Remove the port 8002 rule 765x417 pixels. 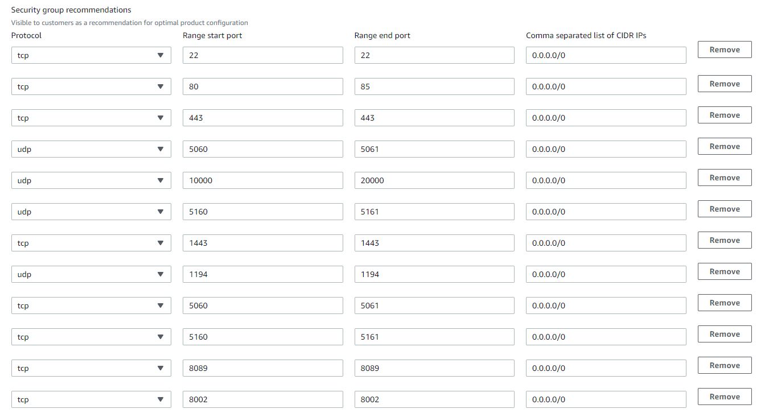click(724, 397)
